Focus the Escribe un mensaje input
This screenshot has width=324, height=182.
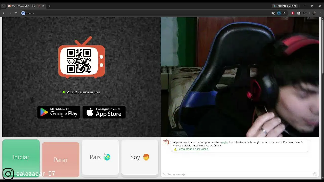click(x=237, y=174)
